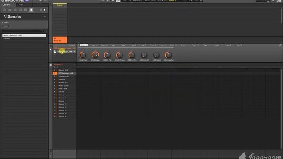
Task: Add a new group with plus beside A1
Action: pos(69,38)
